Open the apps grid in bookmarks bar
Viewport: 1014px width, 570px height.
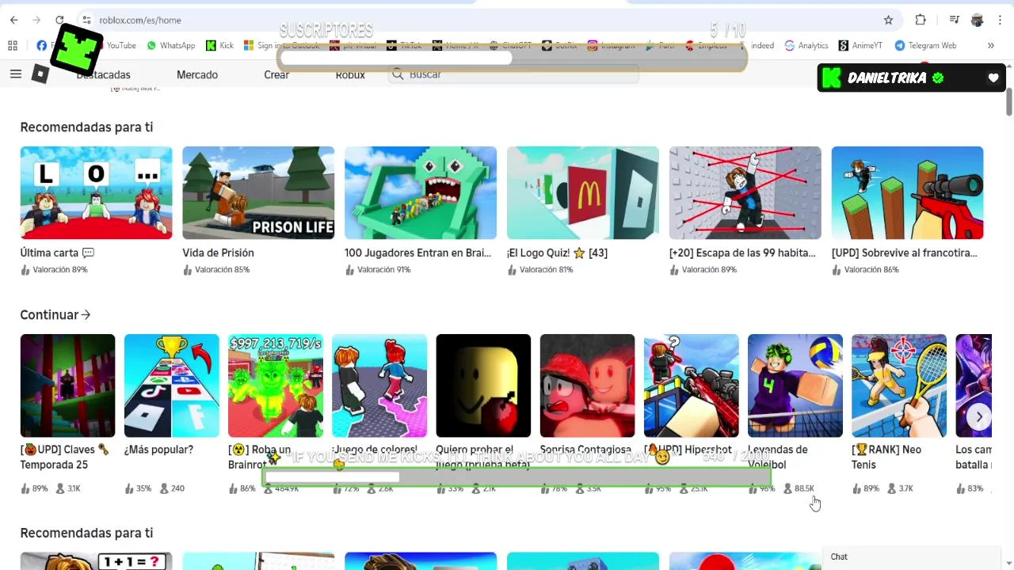[x=13, y=45]
